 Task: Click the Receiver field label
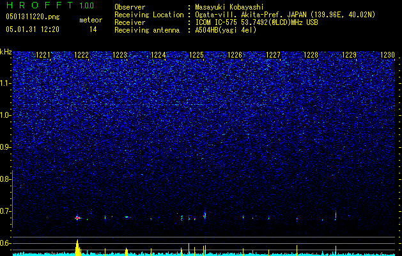click(x=130, y=22)
